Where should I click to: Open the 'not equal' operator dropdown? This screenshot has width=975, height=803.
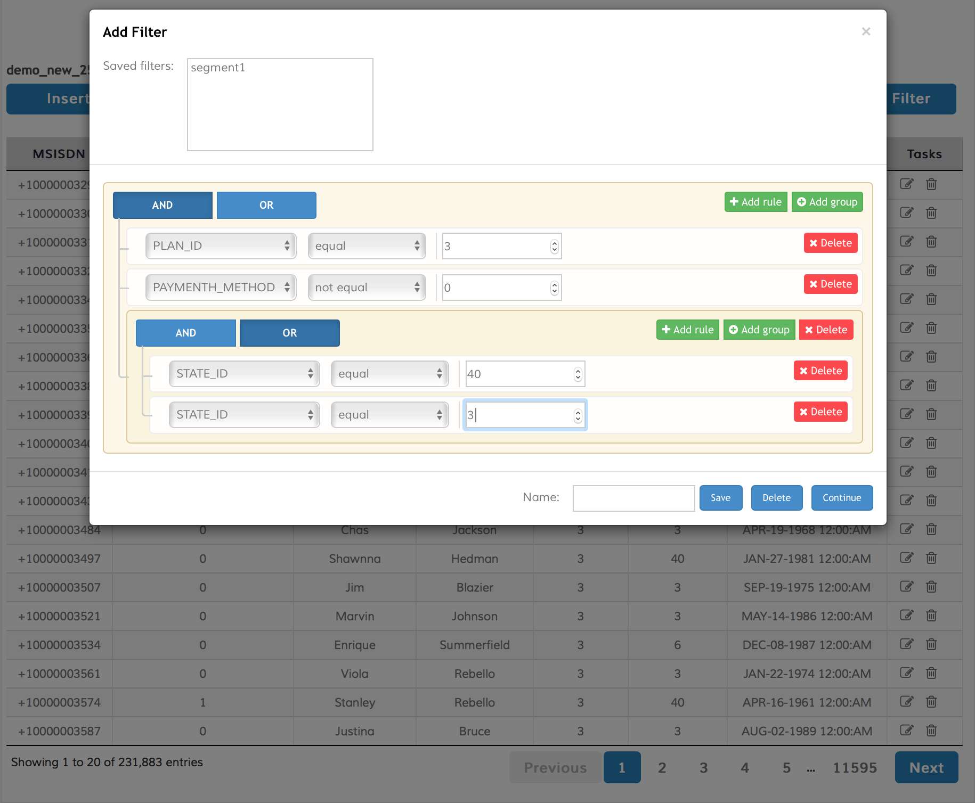click(x=367, y=288)
